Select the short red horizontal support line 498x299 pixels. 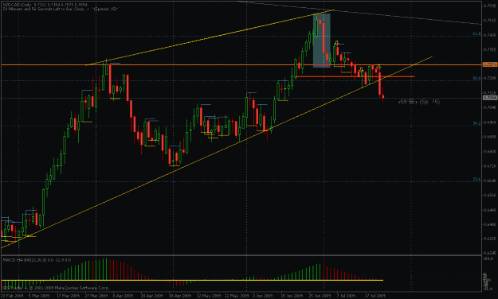pyautogui.click(x=355, y=76)
